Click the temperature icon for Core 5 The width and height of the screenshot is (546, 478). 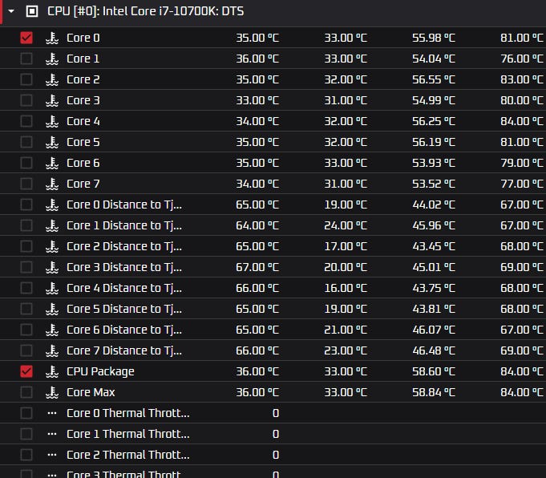52,142
